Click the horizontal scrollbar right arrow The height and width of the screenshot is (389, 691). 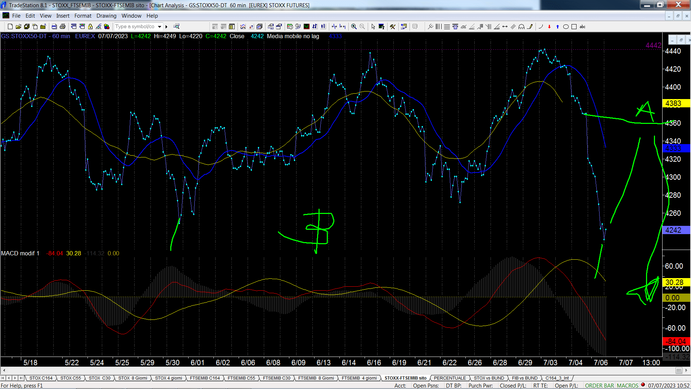tap(687, 370)
